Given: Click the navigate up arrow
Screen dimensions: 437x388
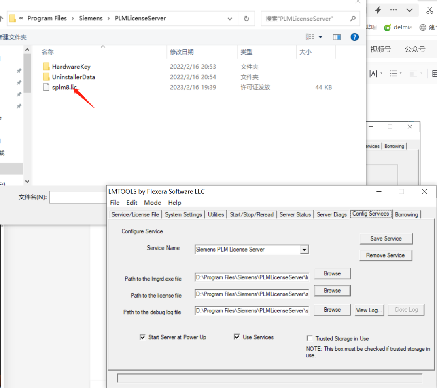Looking at the screenshot, I should [1, 19].
